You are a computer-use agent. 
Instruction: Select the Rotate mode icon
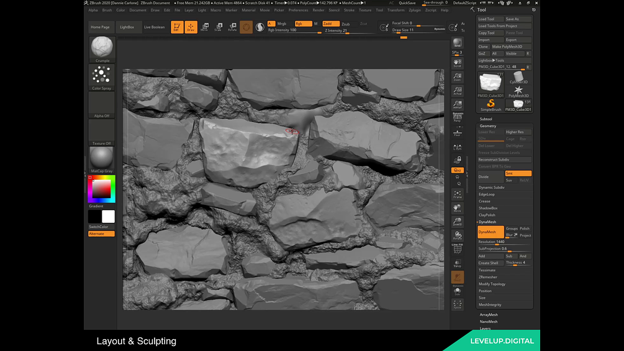coord(232,27)
